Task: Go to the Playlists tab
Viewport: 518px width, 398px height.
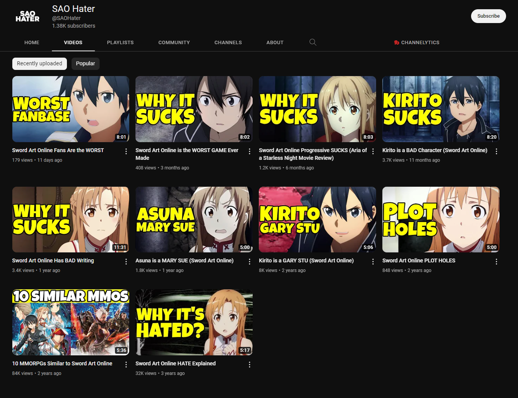Action: tap(120, 42)
